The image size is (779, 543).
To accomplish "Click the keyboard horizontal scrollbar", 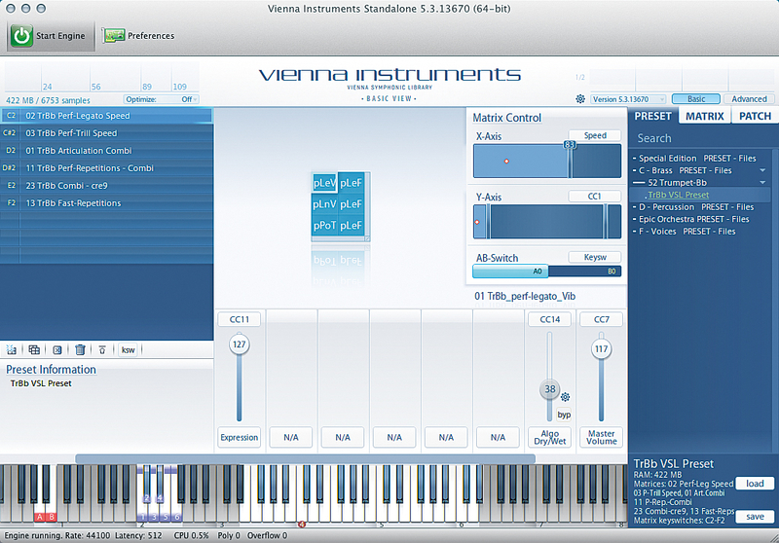I will [305, 459].
